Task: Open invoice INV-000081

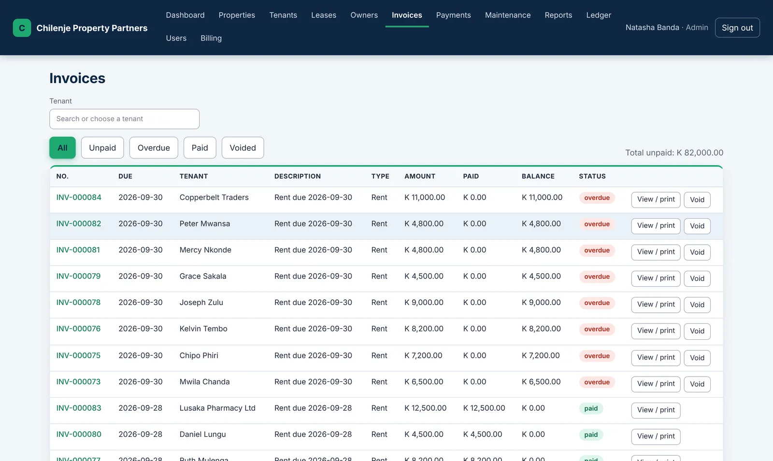Action: (x=78, y=250)
